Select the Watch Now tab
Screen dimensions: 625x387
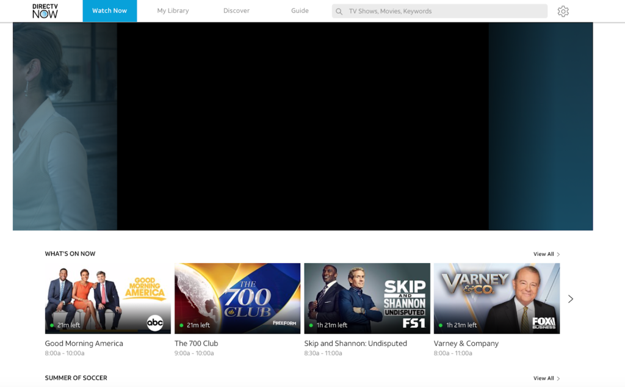point(110,11)
